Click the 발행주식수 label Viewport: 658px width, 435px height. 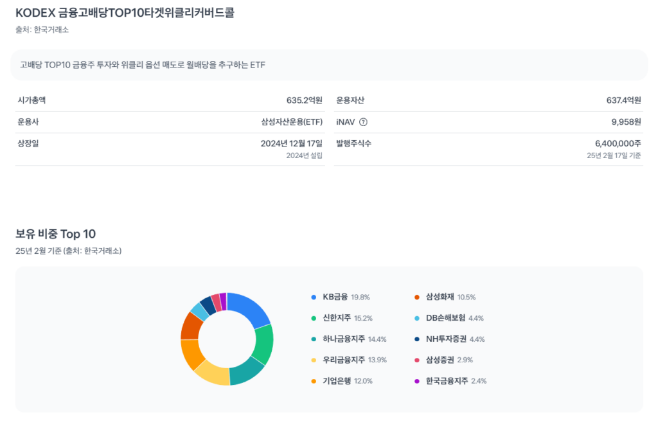(354, 143)
